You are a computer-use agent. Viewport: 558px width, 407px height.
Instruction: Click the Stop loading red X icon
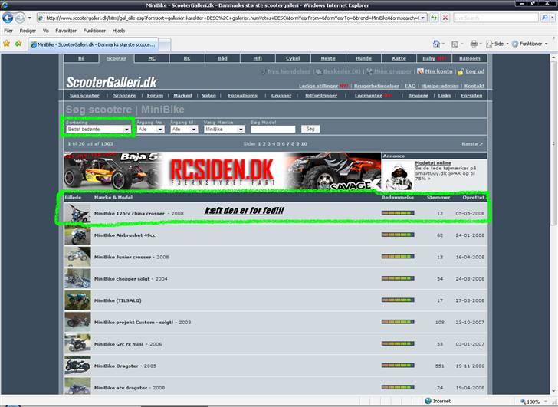[x=445, y=18]
